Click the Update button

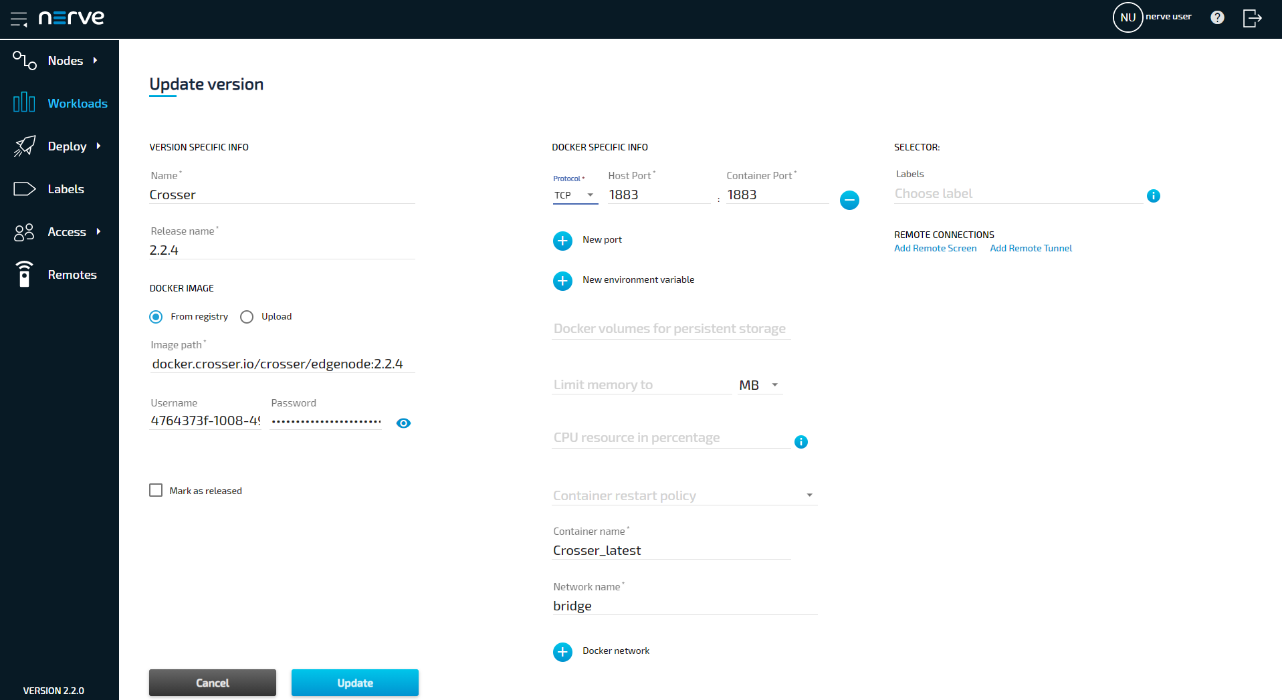(x=354, y=683)
